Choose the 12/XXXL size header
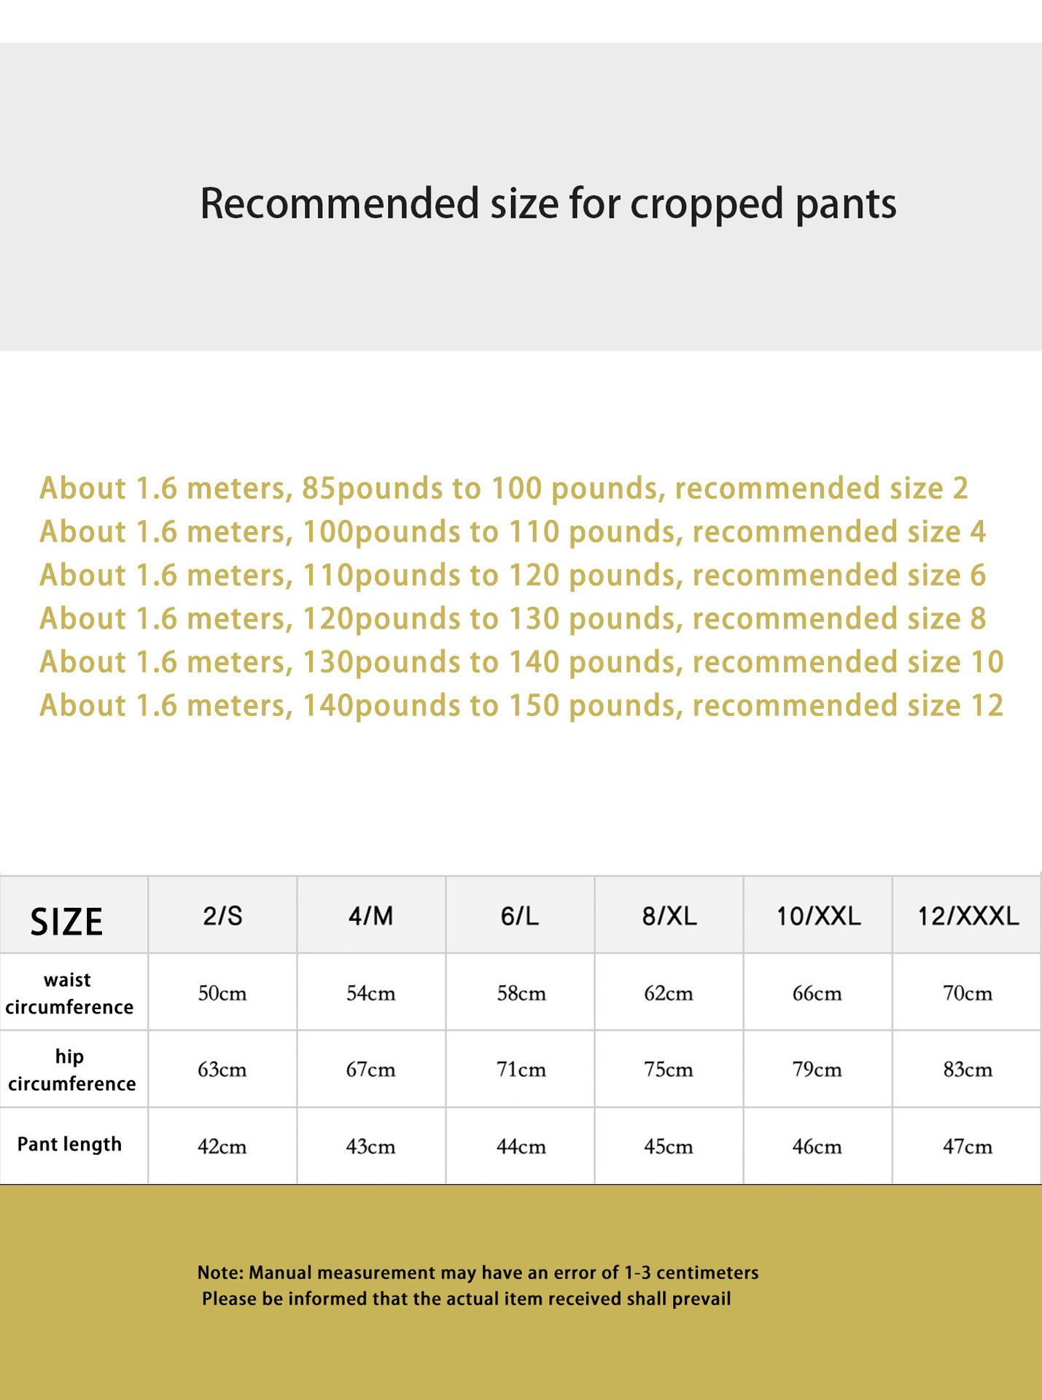Image resolution: width=1042 pixels, height=1400 pixels. (968, 916)
